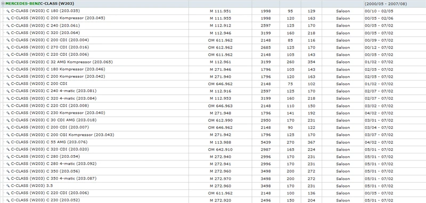The height and width of the screenshot is (203, 426).
Task: Click engine code M 113.988
Action: [220, 142]
